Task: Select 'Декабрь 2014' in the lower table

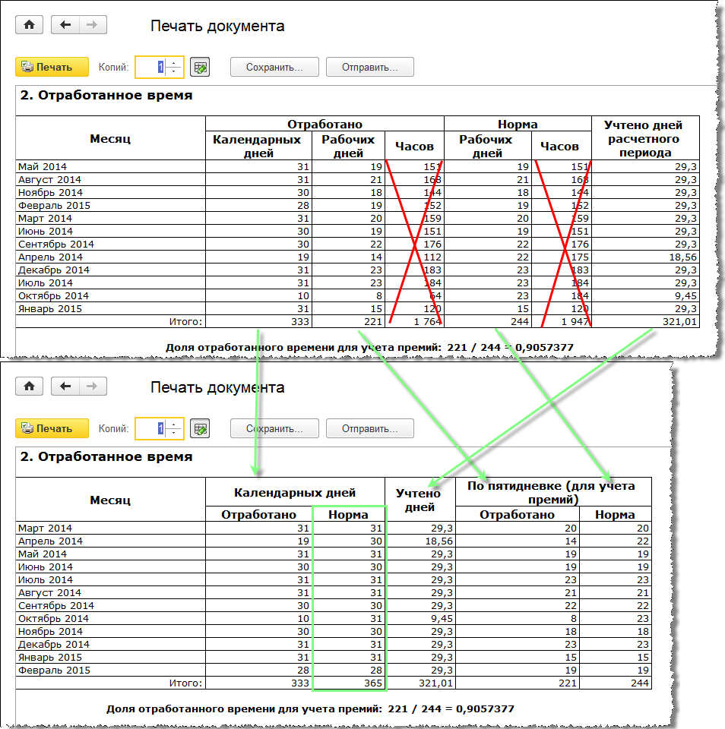Action: 53,644
